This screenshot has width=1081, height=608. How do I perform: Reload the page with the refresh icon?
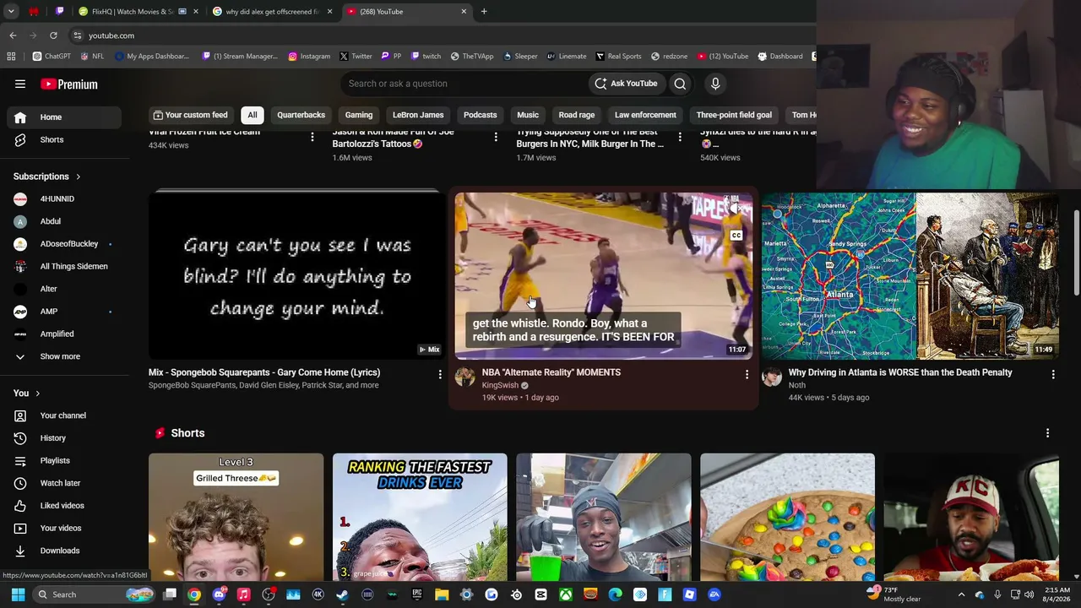coord(53,35)
